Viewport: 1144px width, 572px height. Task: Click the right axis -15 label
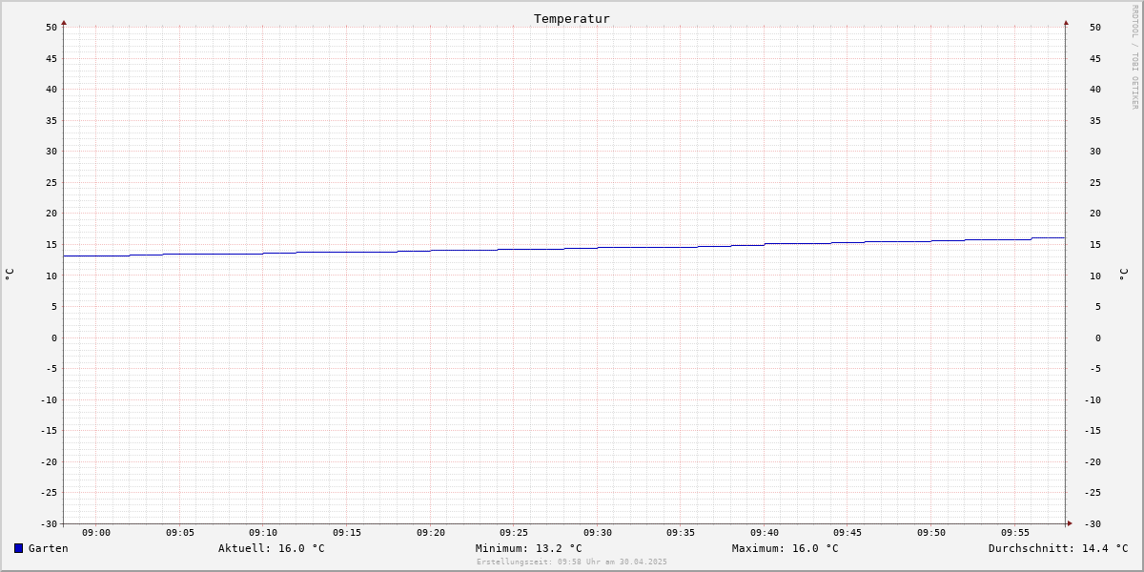click(x=1093, y=430)
